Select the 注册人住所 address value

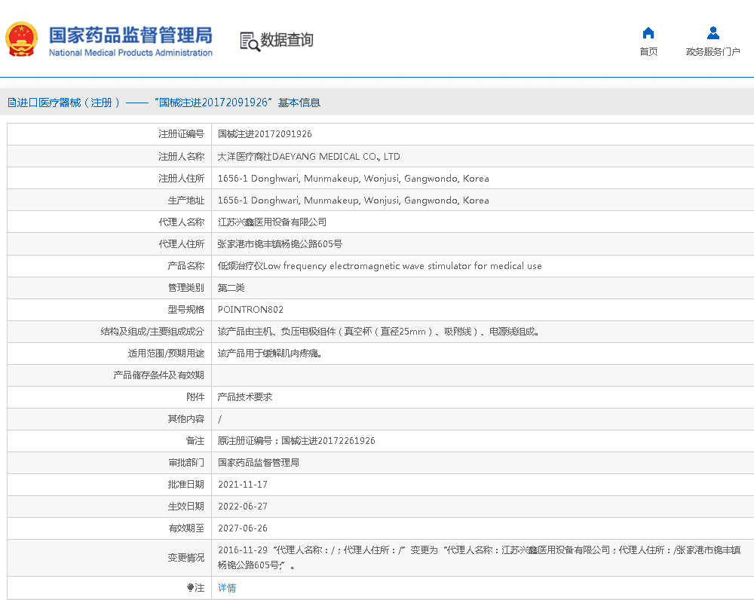[354, 179]
